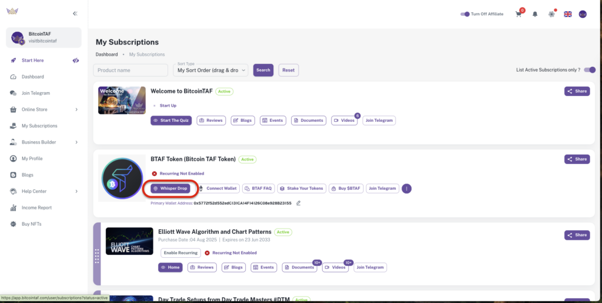The width and height of the screenshot is (602, 303).
Task: Open Buy NFTs in the sidebar
Action: (32, 224)
